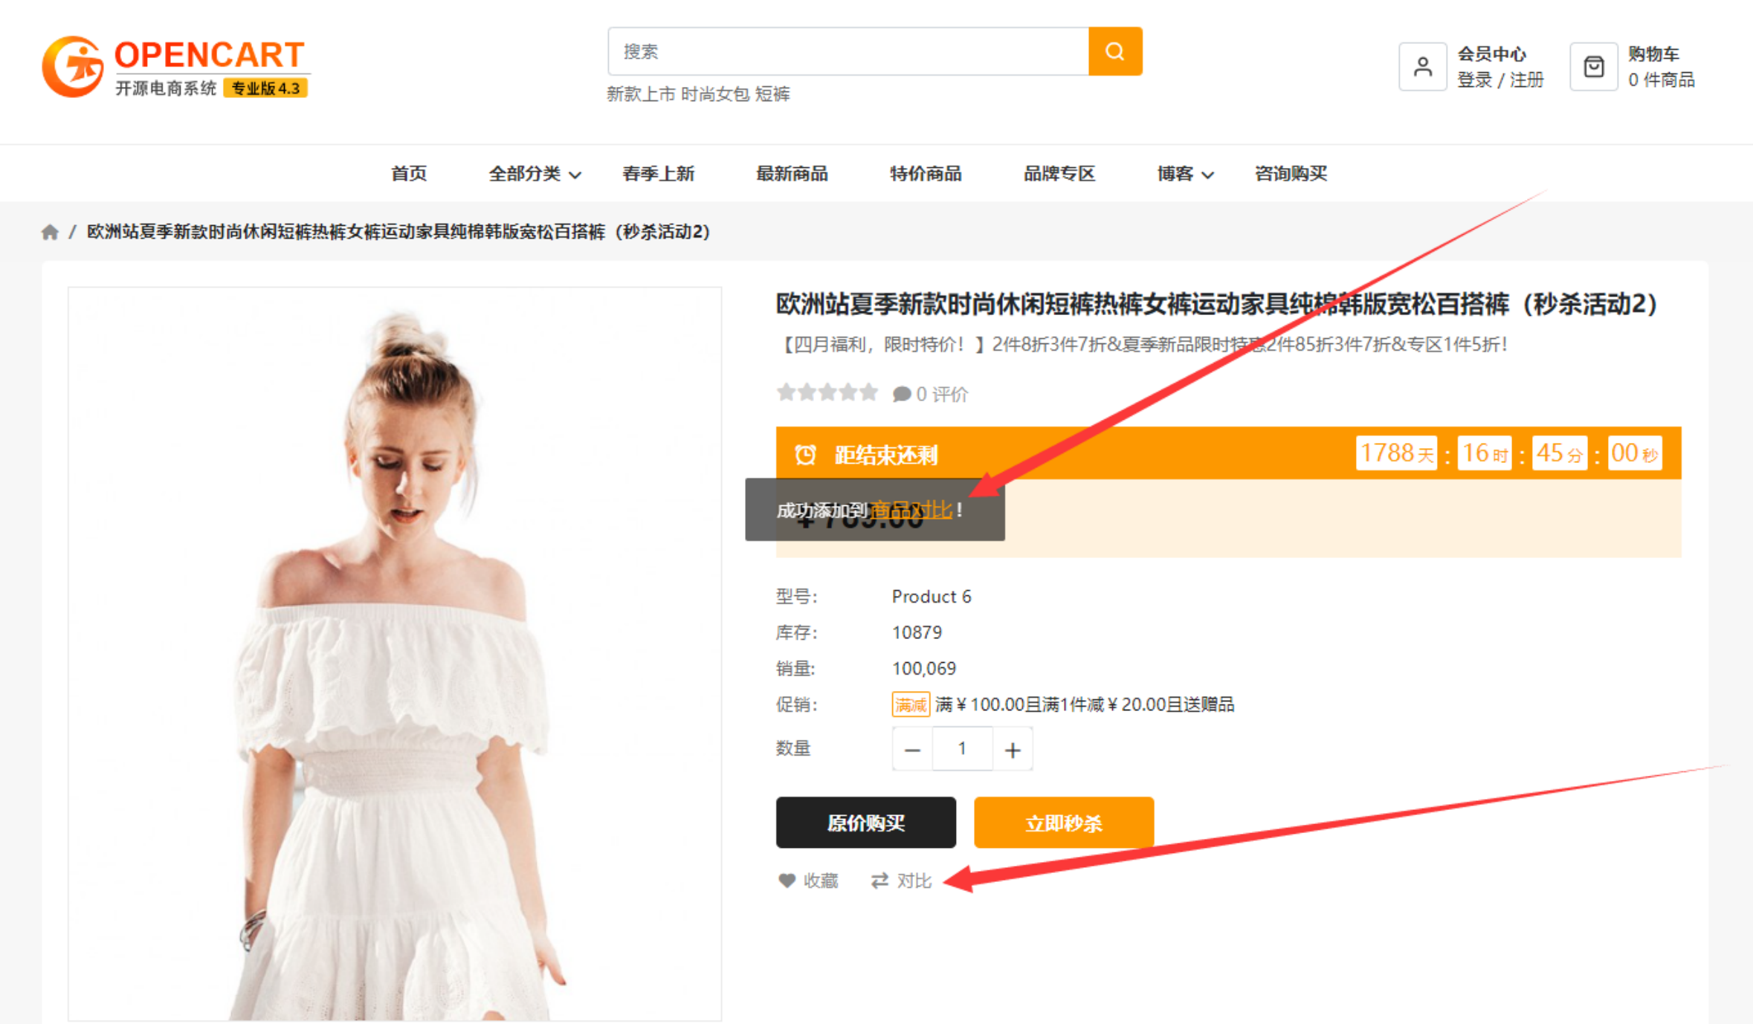Increase quantity with plus button
The width and height of the screenshot is (1753, 1024).
pyautogui.click(x=1012, y=749)
